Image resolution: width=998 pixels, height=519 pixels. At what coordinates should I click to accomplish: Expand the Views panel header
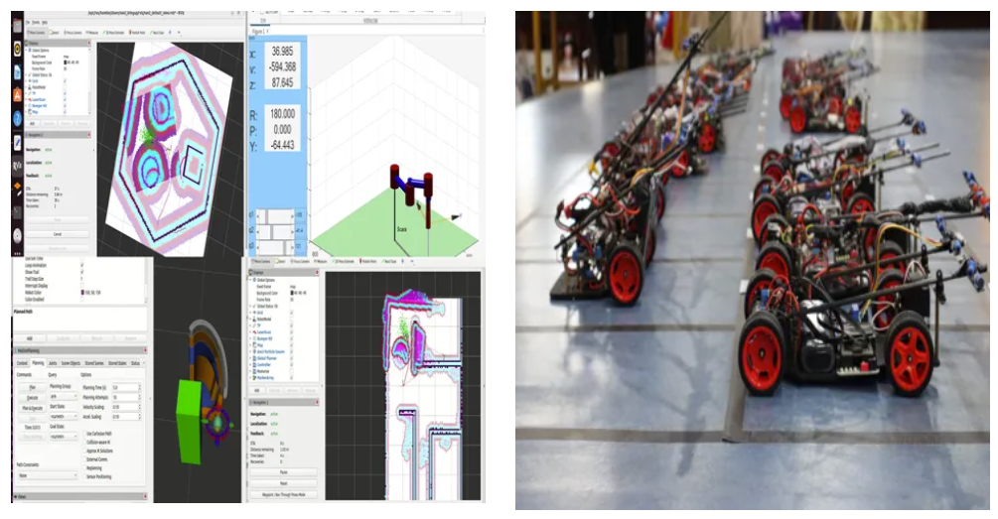click(80, 496)
